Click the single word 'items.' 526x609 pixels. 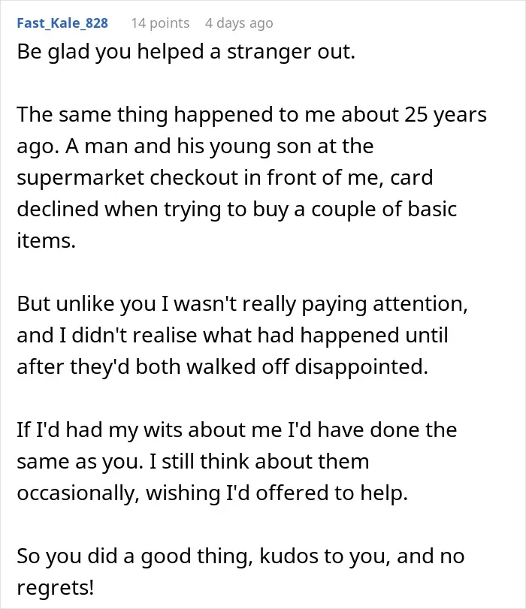(x=46, y=241)
